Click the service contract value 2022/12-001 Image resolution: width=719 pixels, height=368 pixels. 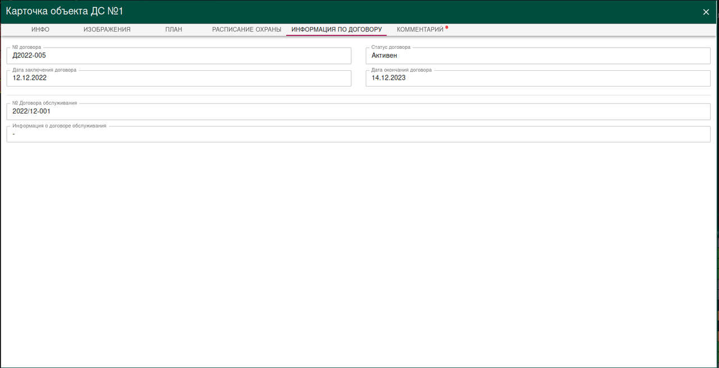coord(31,111)
